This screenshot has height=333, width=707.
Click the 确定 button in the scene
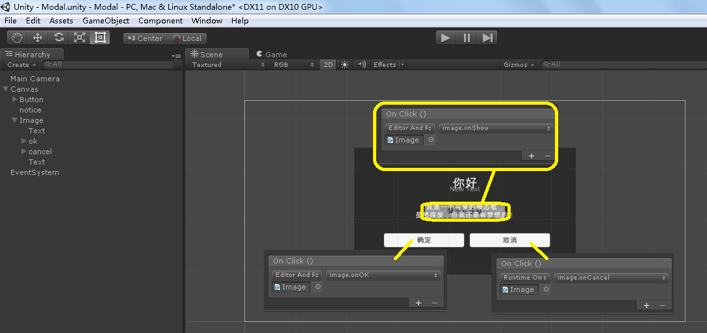(424, 240)
